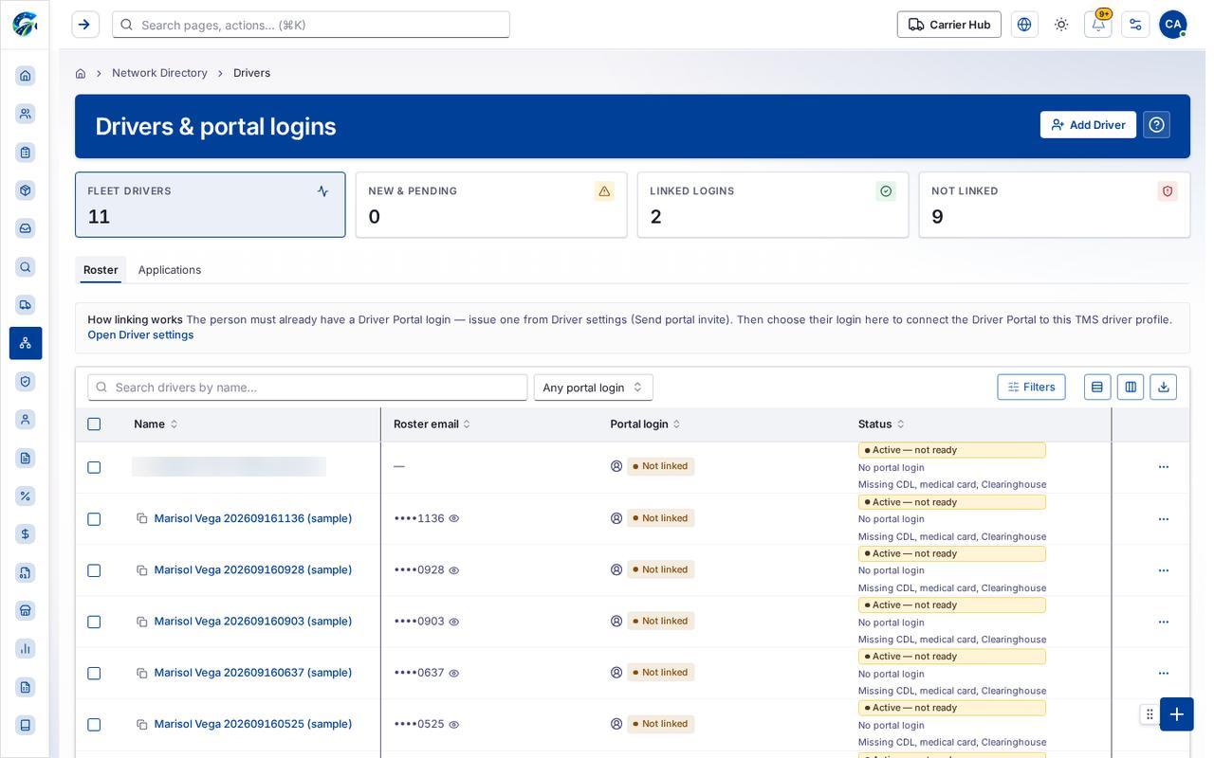Toggle the light/dark theme sun icon
Screen dimensions: 1214x758
coord(1061,25)
